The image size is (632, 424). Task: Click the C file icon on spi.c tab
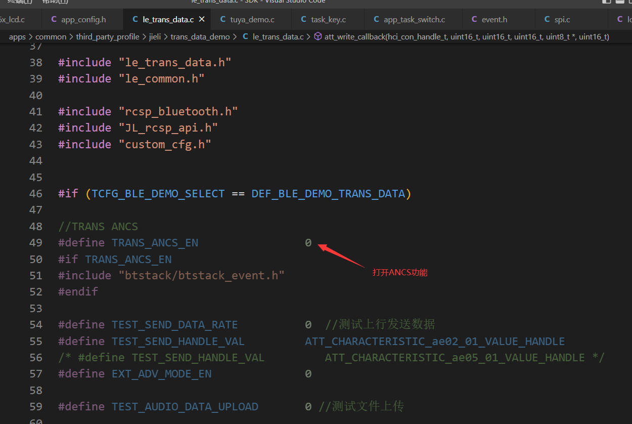547,19
